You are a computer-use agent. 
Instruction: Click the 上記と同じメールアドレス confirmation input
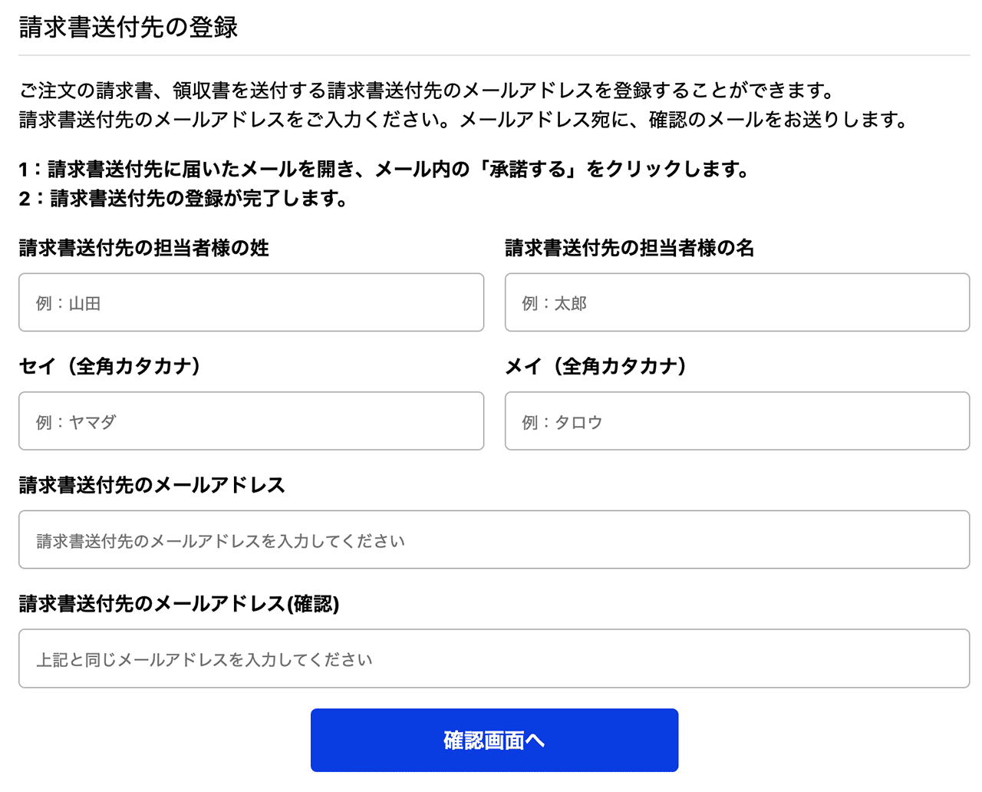coord(494,658)
